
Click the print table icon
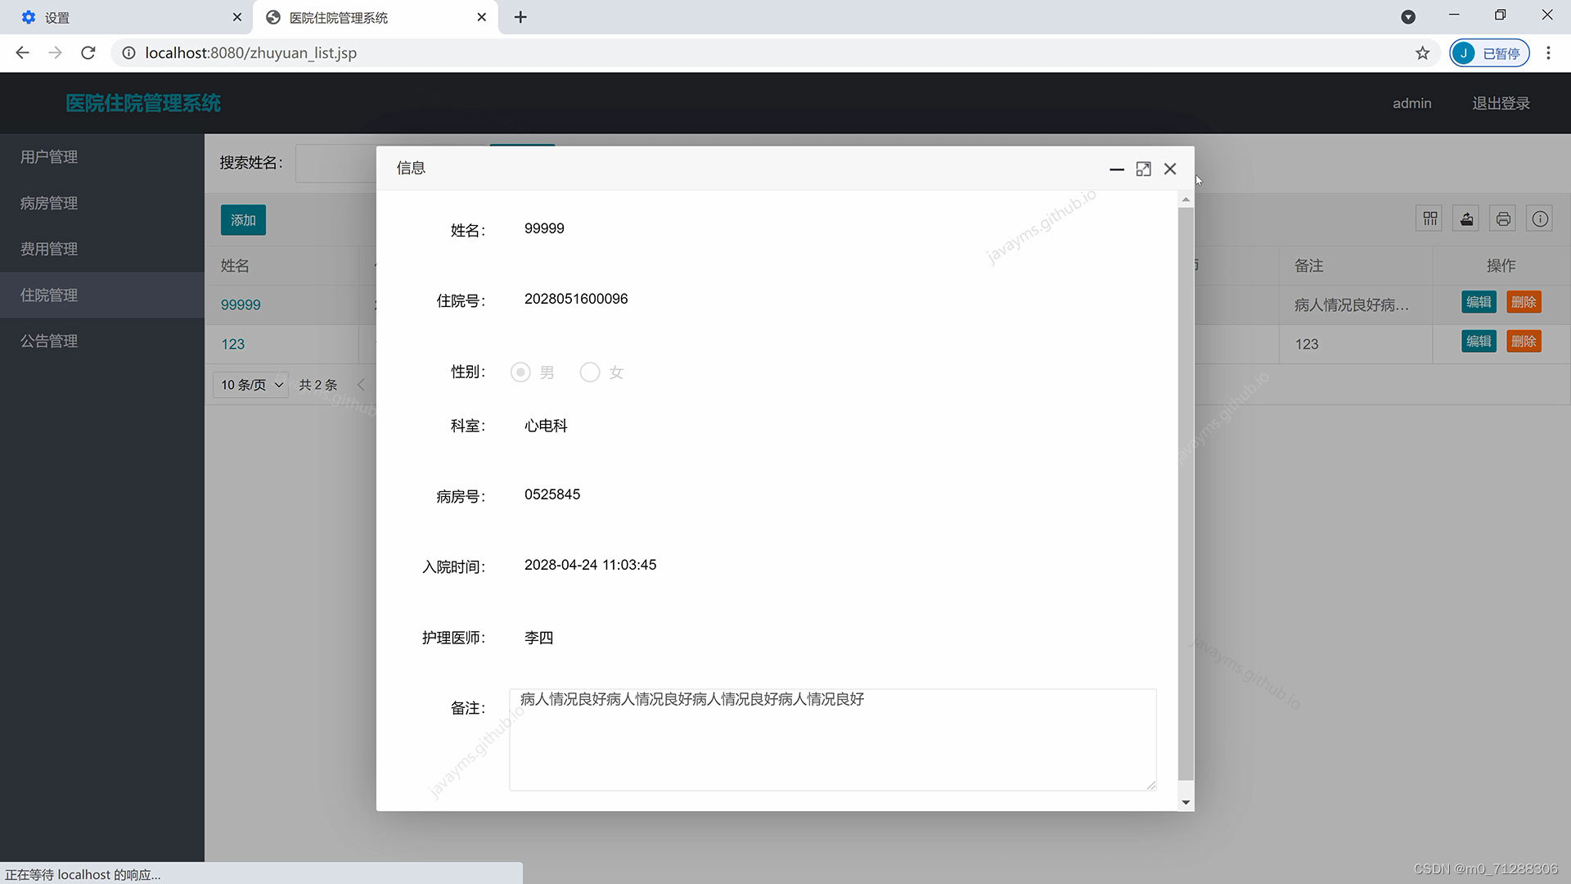pyautogui.click(x=1503, y=219)
